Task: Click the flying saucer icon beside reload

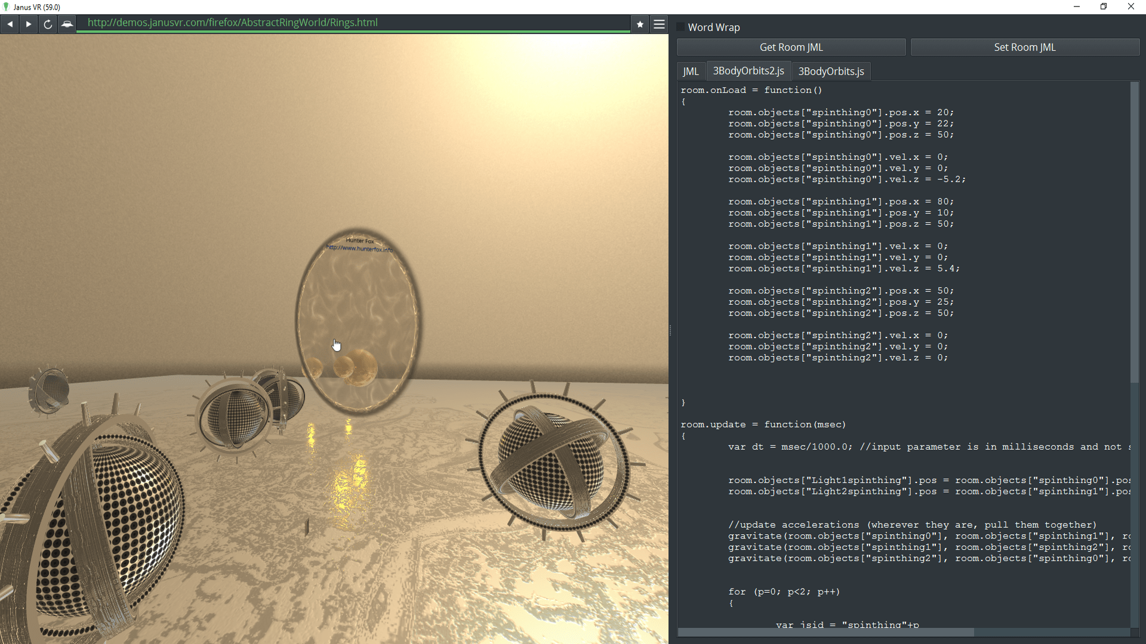Action: [67, 24]
